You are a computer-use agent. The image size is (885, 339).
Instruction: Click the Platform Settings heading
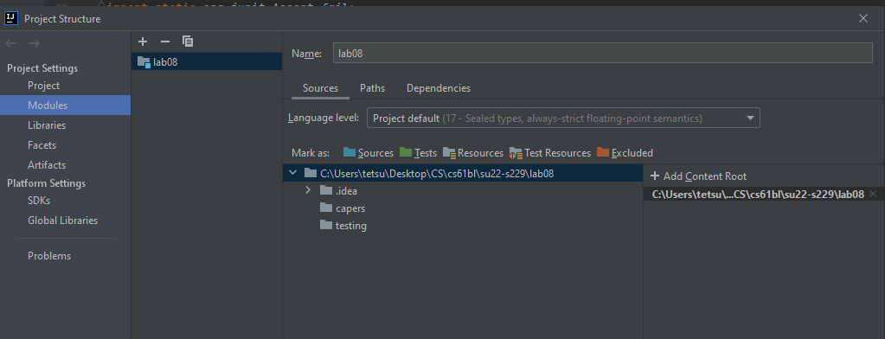coord(46,183)
